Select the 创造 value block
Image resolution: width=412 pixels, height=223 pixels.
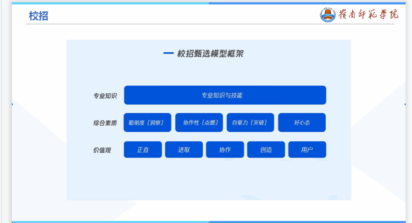click(x=266, y=150)
